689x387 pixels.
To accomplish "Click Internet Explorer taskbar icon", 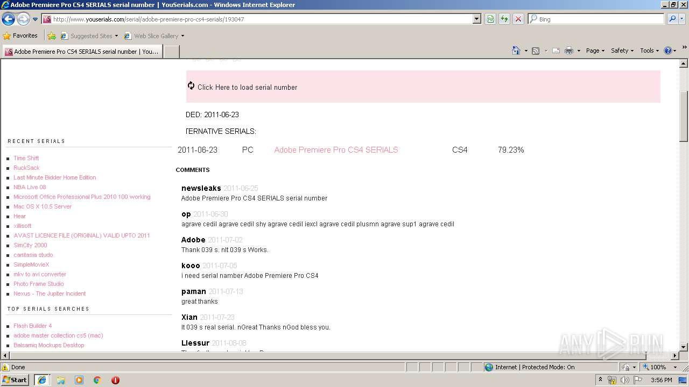I will pyautogui.click(x=42, y=379).
